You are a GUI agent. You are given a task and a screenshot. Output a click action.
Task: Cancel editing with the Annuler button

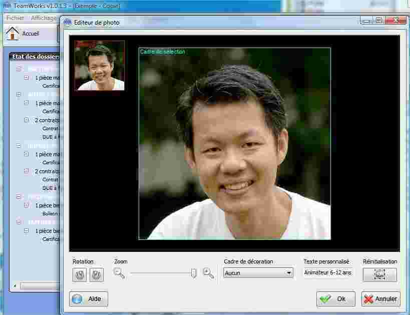[x=381, y=299]
